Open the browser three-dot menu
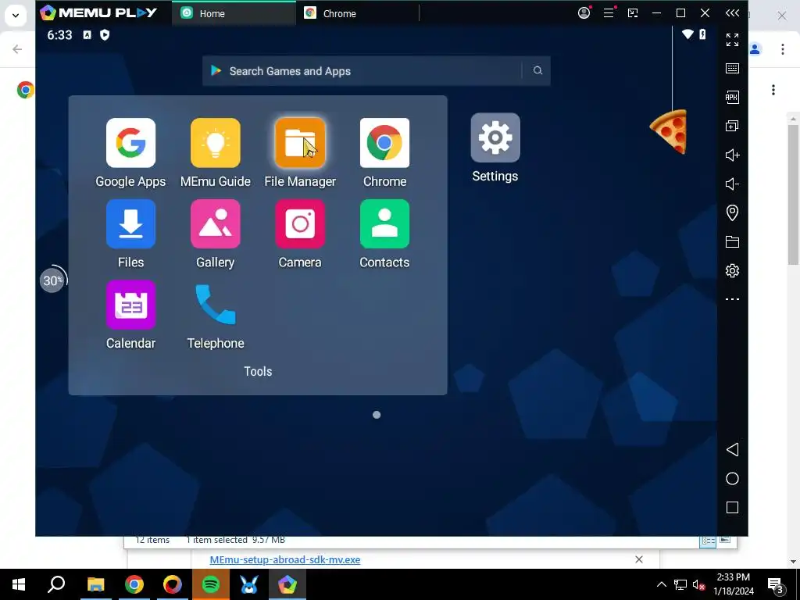This screenshot has height=600, width=800. (x=783, y=49)
